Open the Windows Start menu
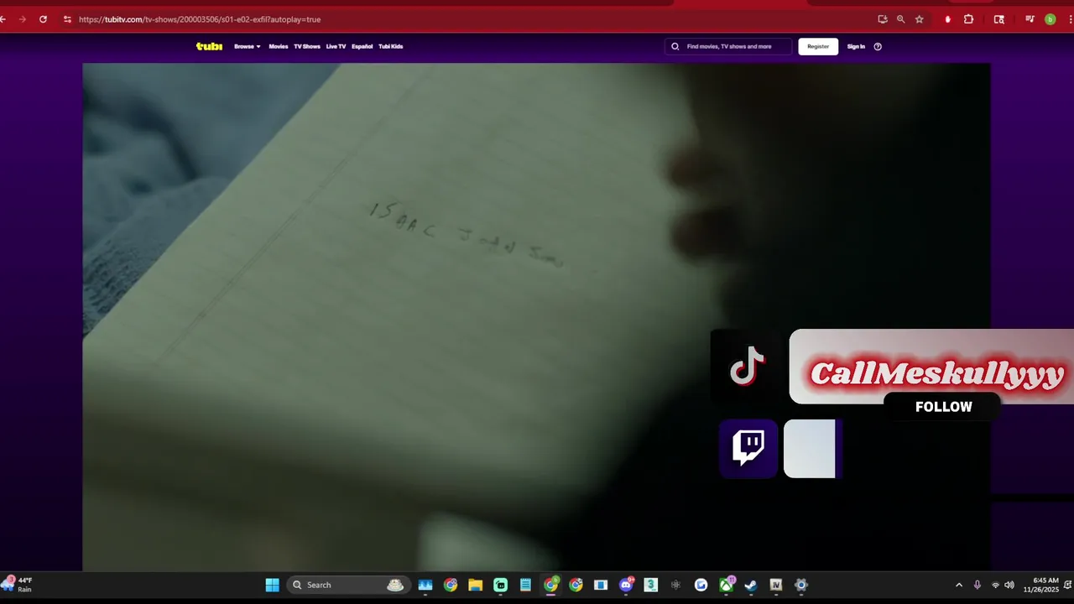The width and height of the screenshot is (1074, 604). (273, 585)
